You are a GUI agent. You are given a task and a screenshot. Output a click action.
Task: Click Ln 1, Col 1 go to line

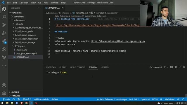(x=134, y=99)
